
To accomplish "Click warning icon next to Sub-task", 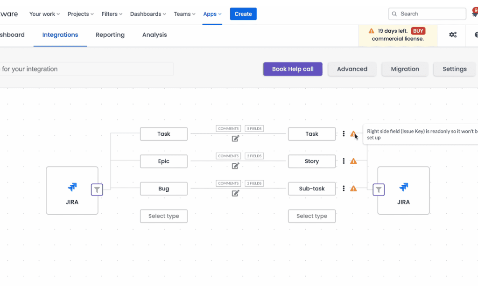I will (353, 189).
